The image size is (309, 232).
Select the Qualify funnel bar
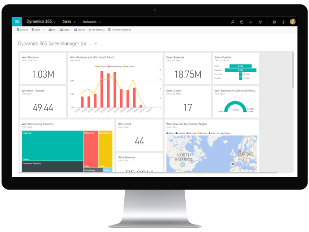tap(240, 78)
